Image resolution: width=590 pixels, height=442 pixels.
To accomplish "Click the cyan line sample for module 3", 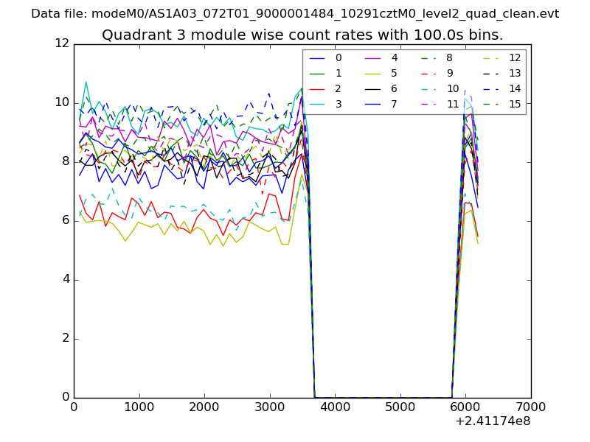I will 318,104.
